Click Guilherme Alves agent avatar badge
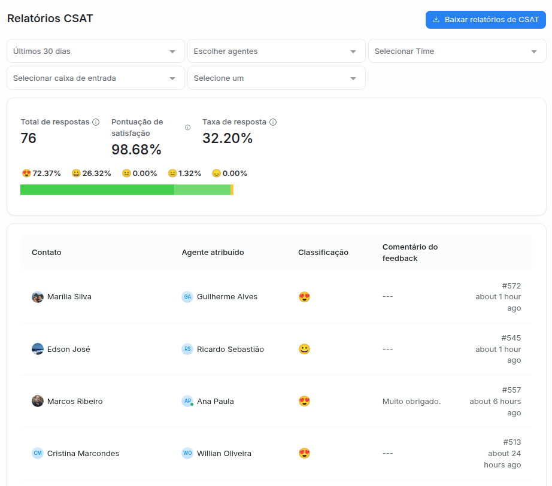 pyautogui.click(x=187, y=297)
